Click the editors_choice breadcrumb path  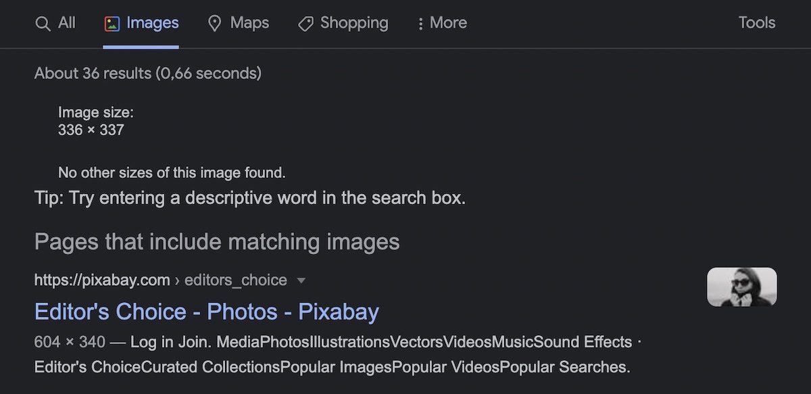coord(236,280)
